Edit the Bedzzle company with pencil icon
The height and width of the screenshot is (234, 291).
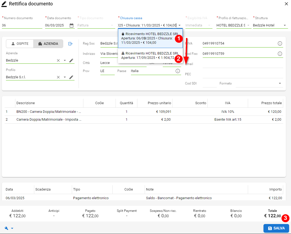point(71,60)
